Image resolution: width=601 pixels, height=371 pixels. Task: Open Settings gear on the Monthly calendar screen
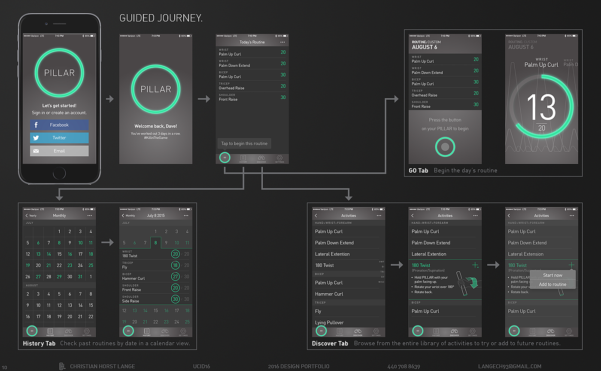point(87,331)
